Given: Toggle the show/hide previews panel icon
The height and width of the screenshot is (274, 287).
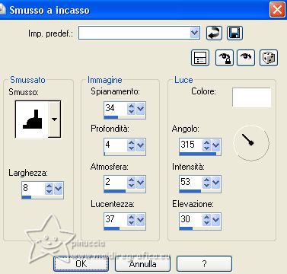Looking at the screenshot, I should pos(200,58).
